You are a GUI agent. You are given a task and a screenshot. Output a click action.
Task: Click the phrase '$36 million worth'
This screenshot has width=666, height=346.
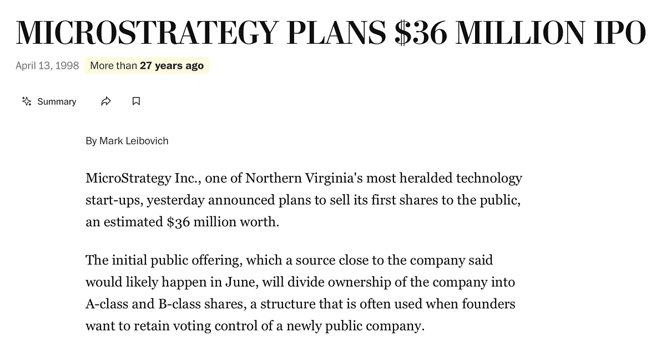point(222,222)
